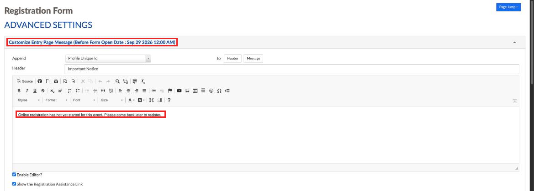
Task: Collapse the editor toolbar toggle
Action: click(515, 101)
